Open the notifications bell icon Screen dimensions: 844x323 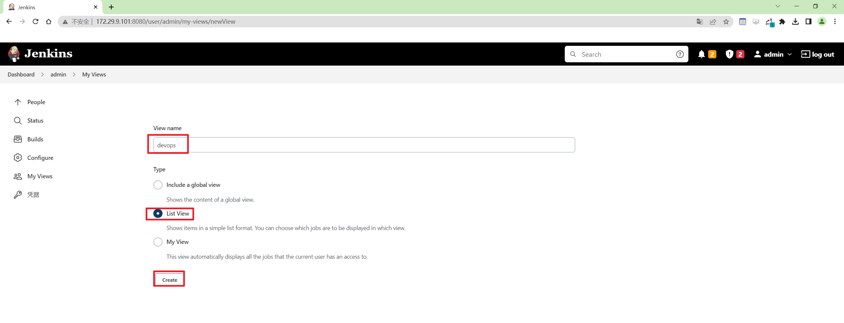click(x=701, y=54)
